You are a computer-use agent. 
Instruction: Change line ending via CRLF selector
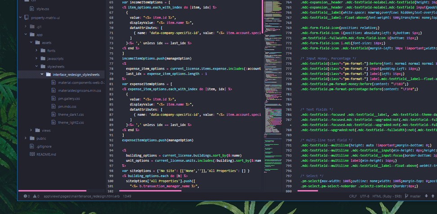(353, 196)
